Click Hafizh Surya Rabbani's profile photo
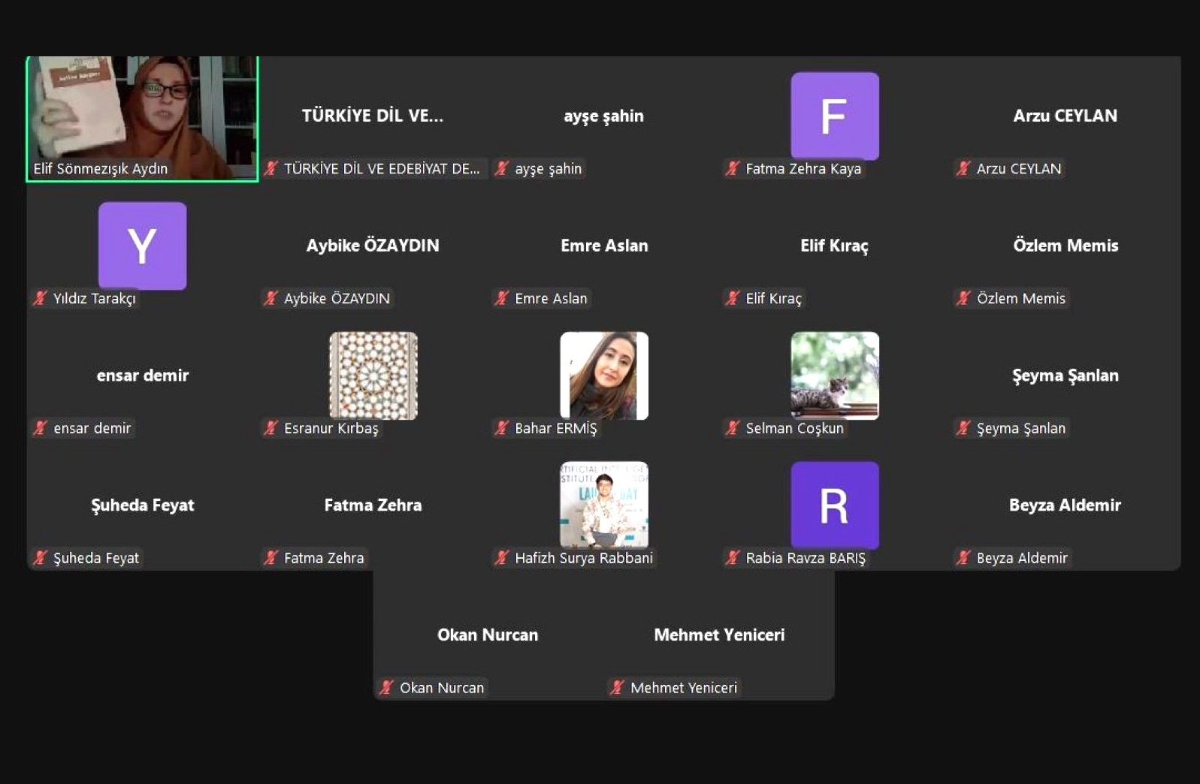Screen dimensions: 1200x784 (603, 504)
